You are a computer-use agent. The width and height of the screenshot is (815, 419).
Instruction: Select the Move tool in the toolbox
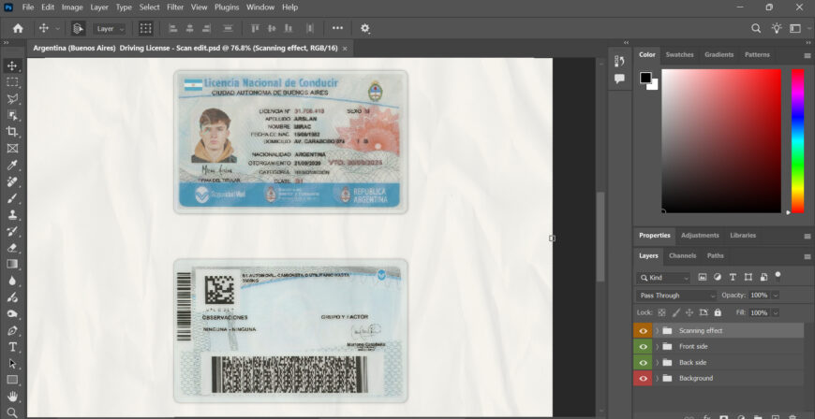[12, 66]
